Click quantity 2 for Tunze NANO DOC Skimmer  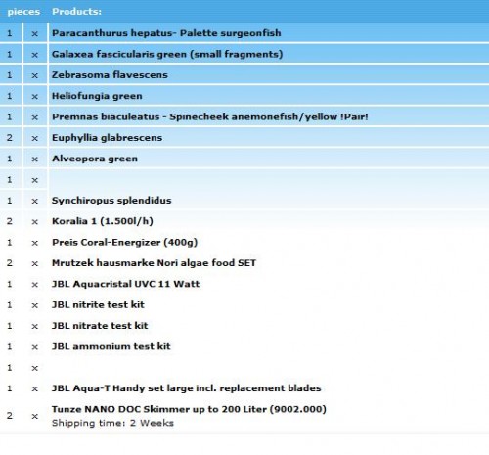coord(10,416)
